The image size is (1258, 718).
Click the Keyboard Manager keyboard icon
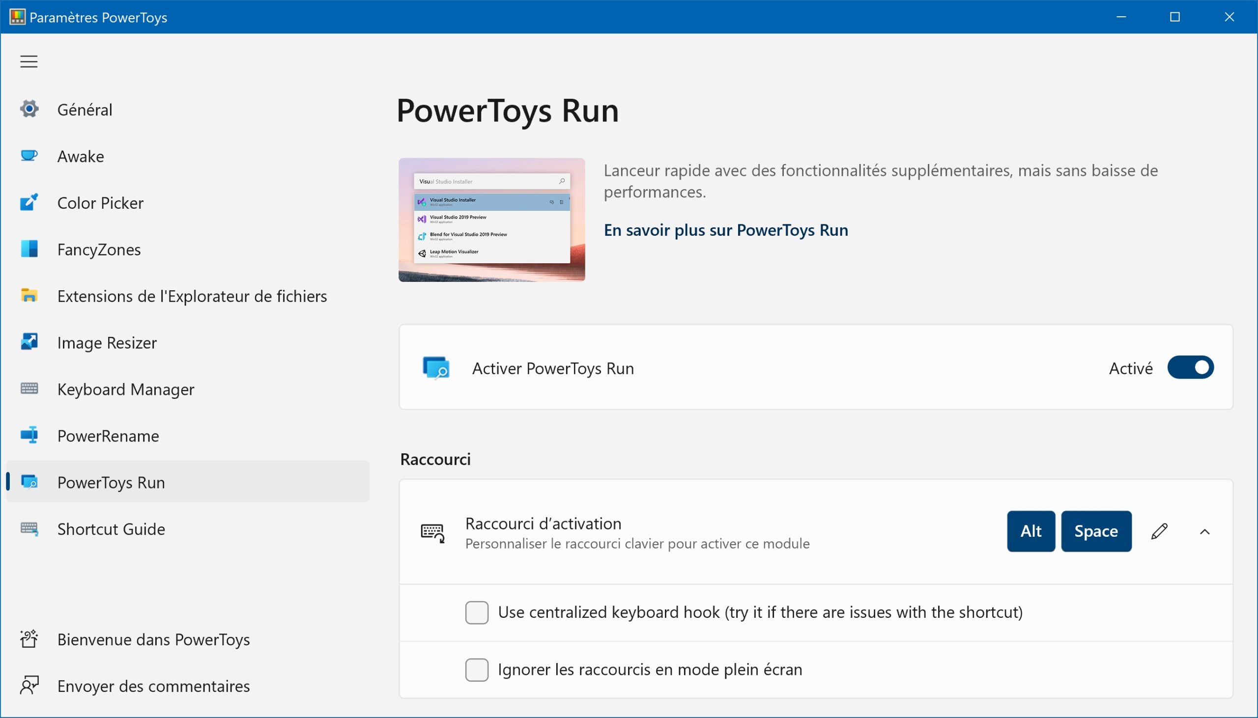click(29, 388)
